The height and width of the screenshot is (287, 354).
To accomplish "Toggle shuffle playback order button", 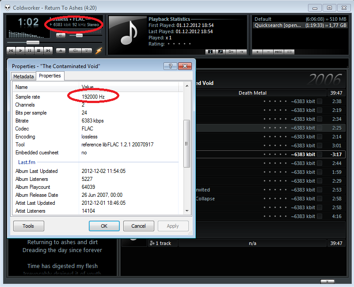I will pos(75,50).
